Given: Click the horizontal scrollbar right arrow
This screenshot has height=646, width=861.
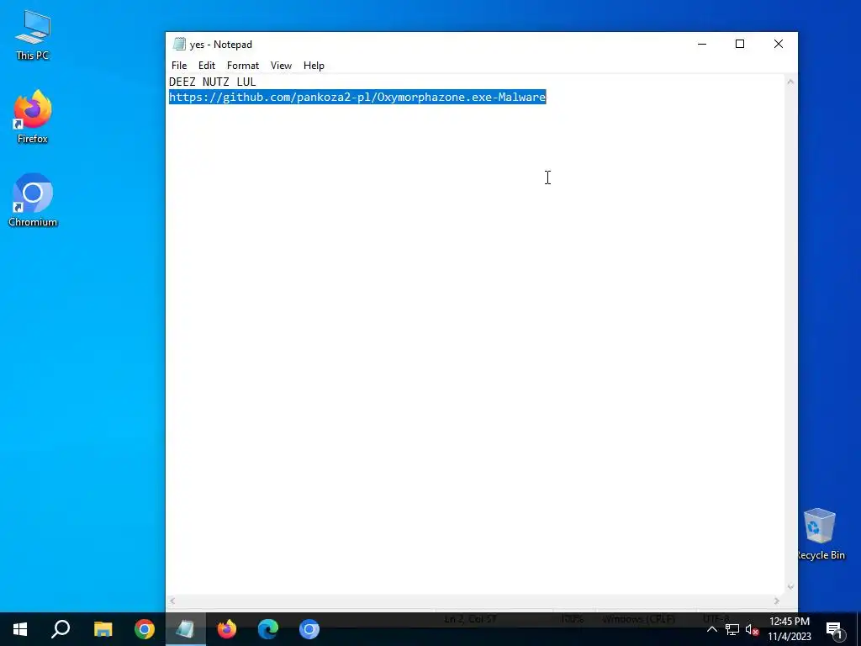Looking at the screenshot, I should pyautogui.click(x=776, y=601).
